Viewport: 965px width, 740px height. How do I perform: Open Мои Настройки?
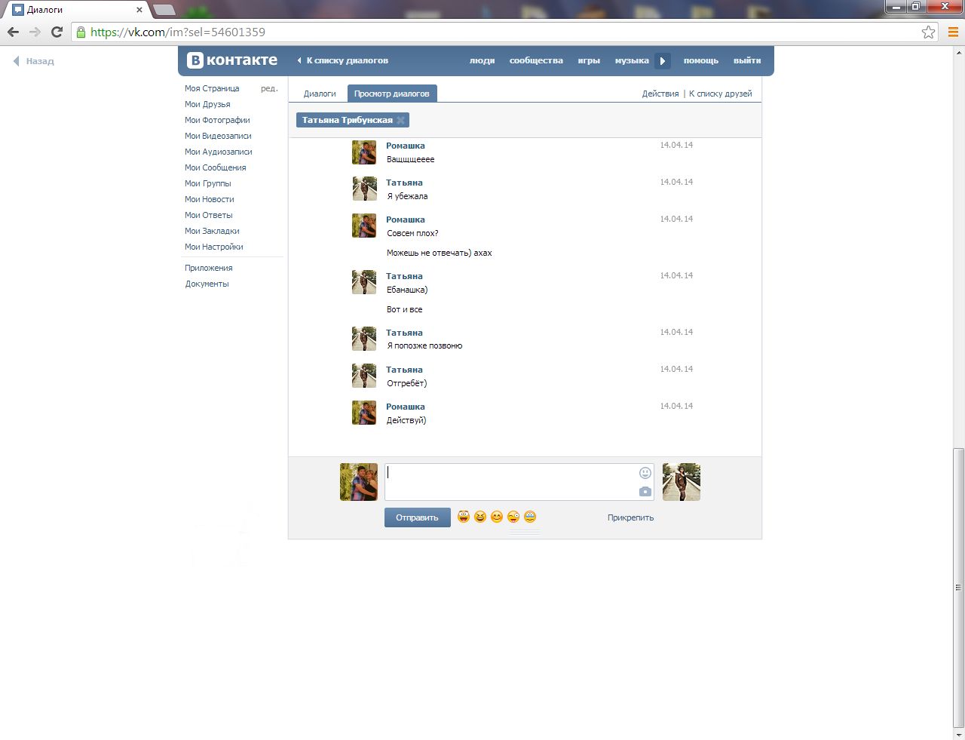[x=214, y=247]
